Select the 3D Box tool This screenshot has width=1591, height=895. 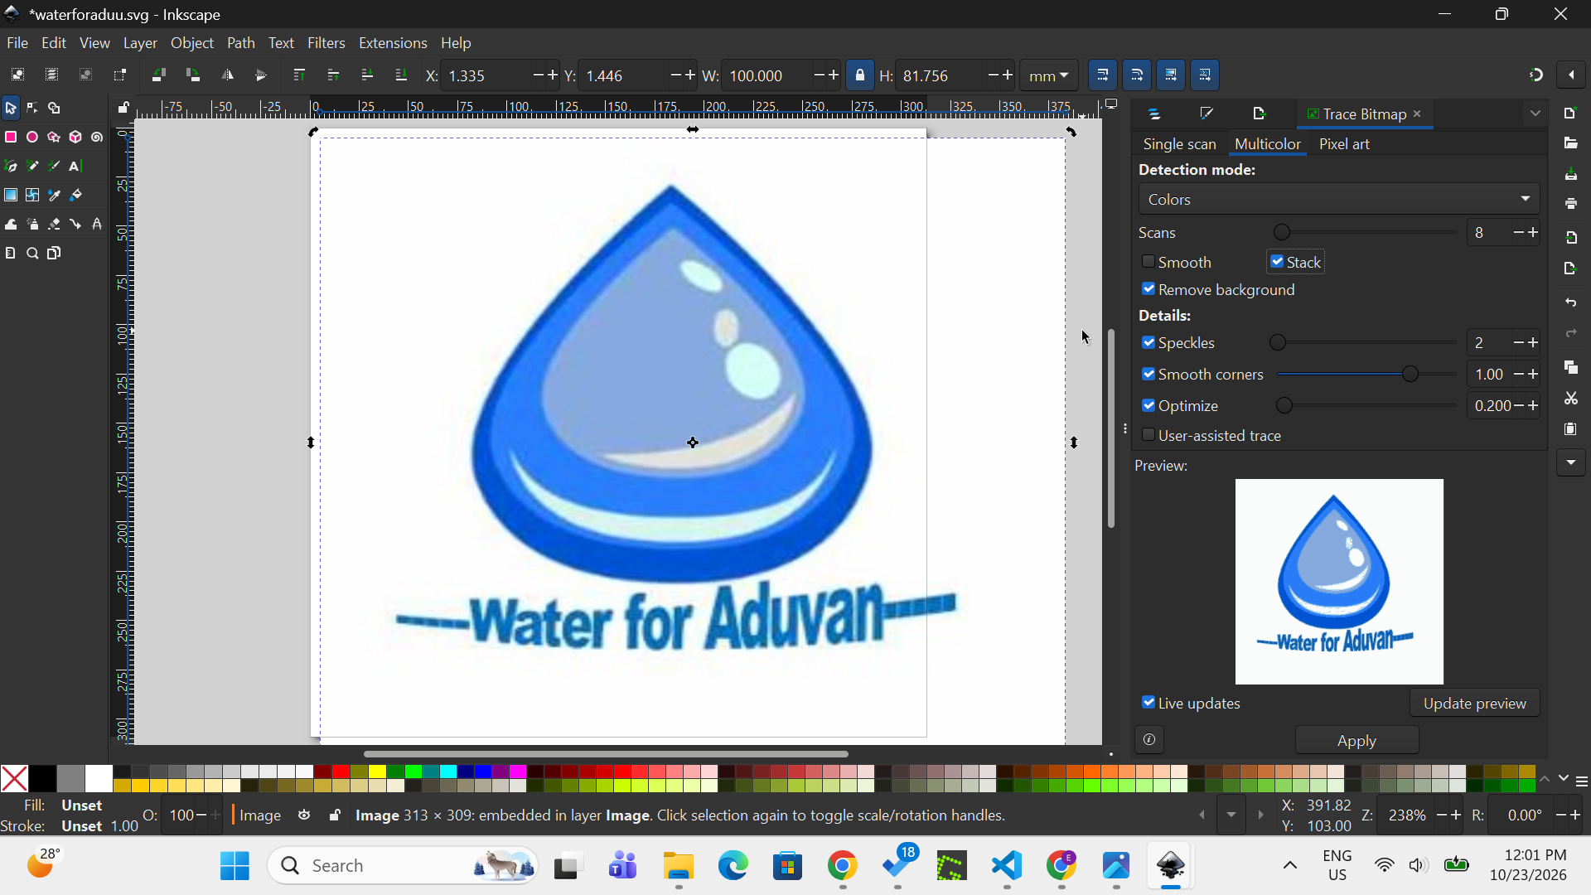coord(75,138)
